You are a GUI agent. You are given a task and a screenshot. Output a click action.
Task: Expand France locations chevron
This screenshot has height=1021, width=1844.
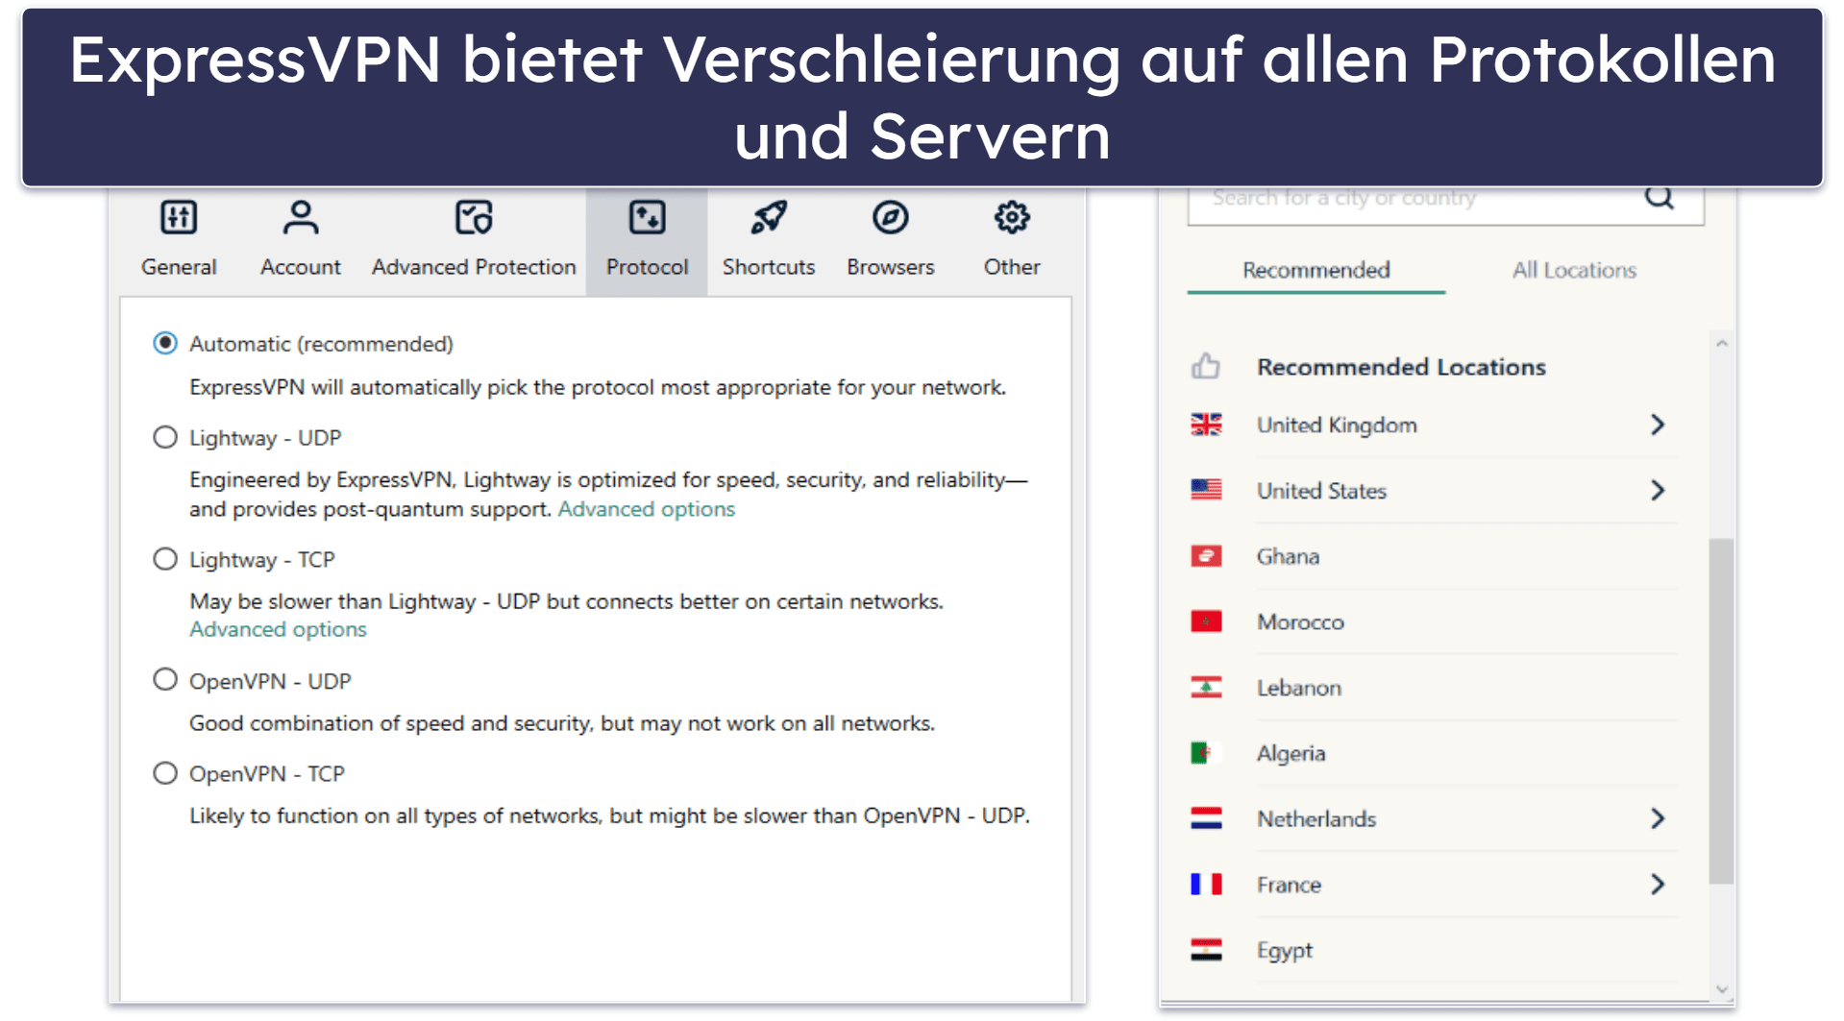1658,884
